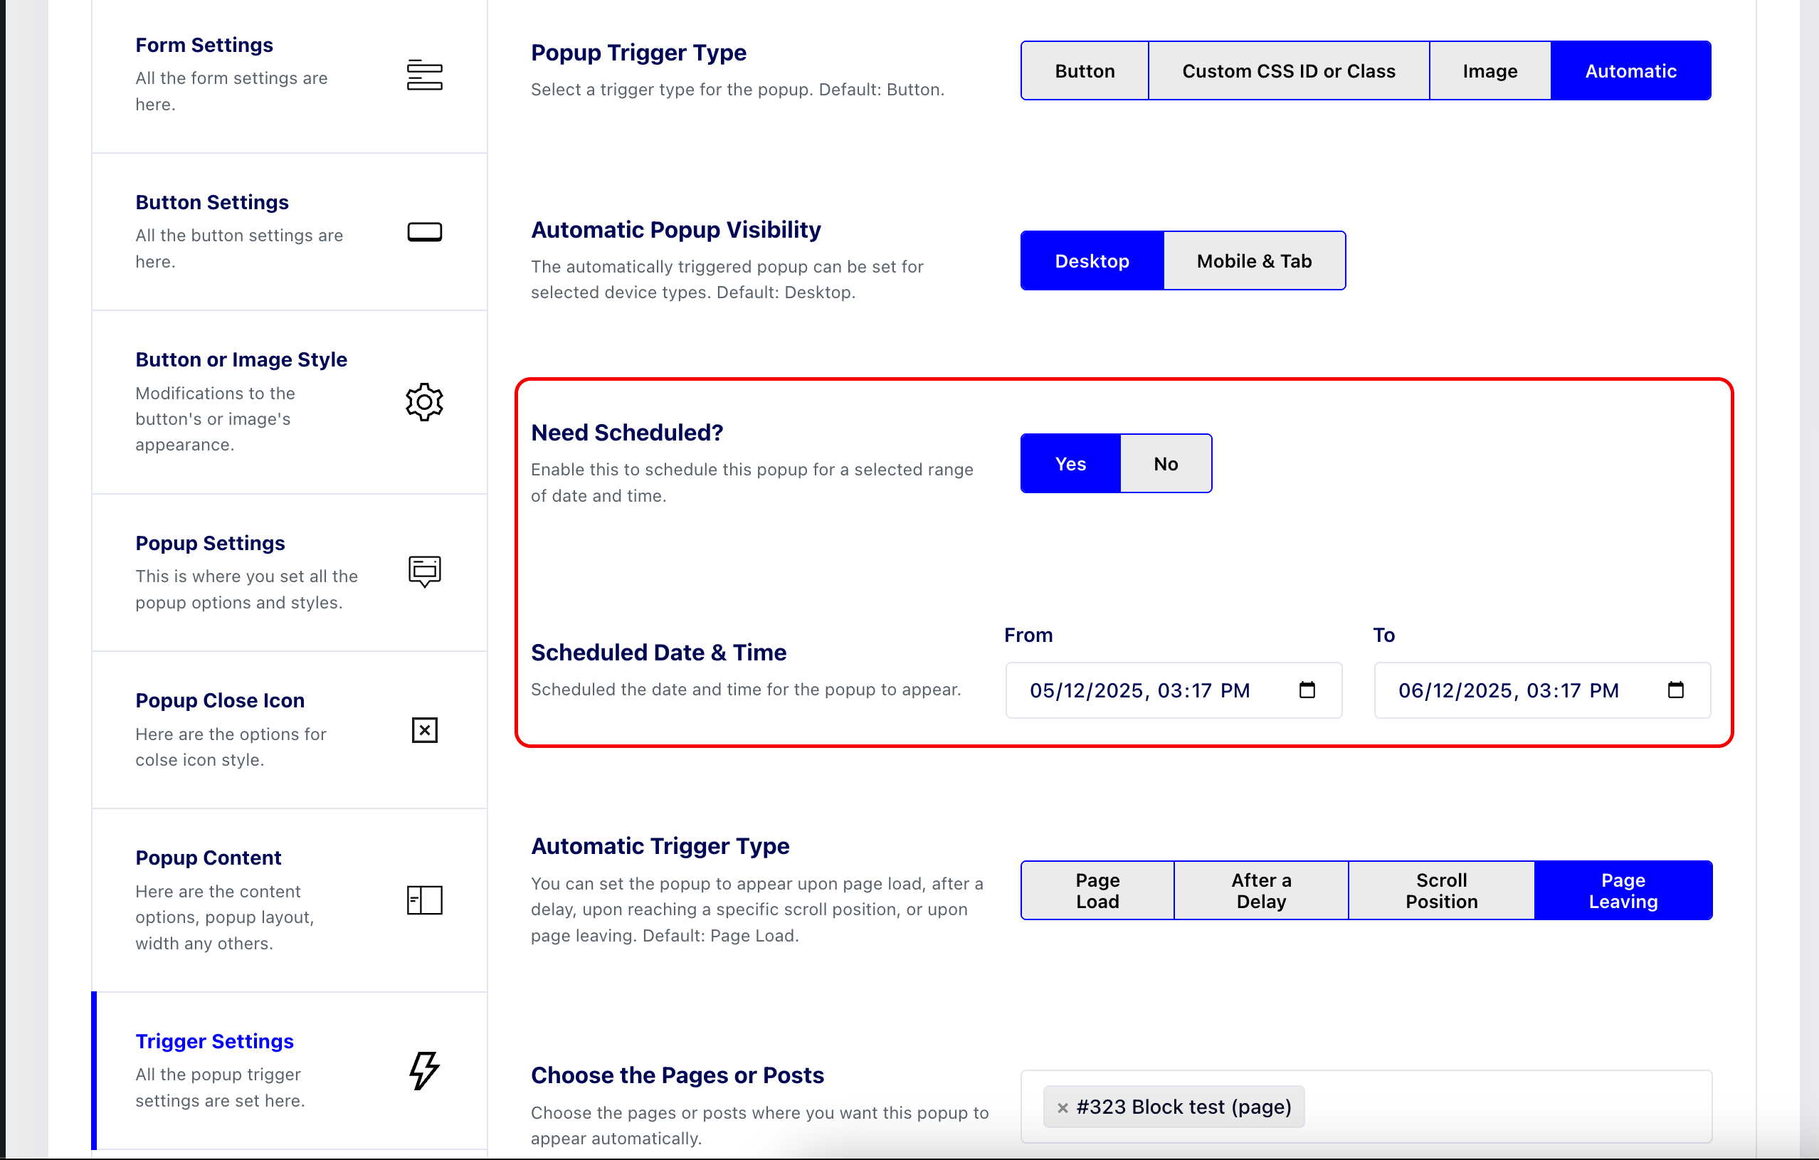This screenshot has height=1160, width=1819.
Task: Switch to the Popup Content sidebar tab
Action: tap(209, 858)
